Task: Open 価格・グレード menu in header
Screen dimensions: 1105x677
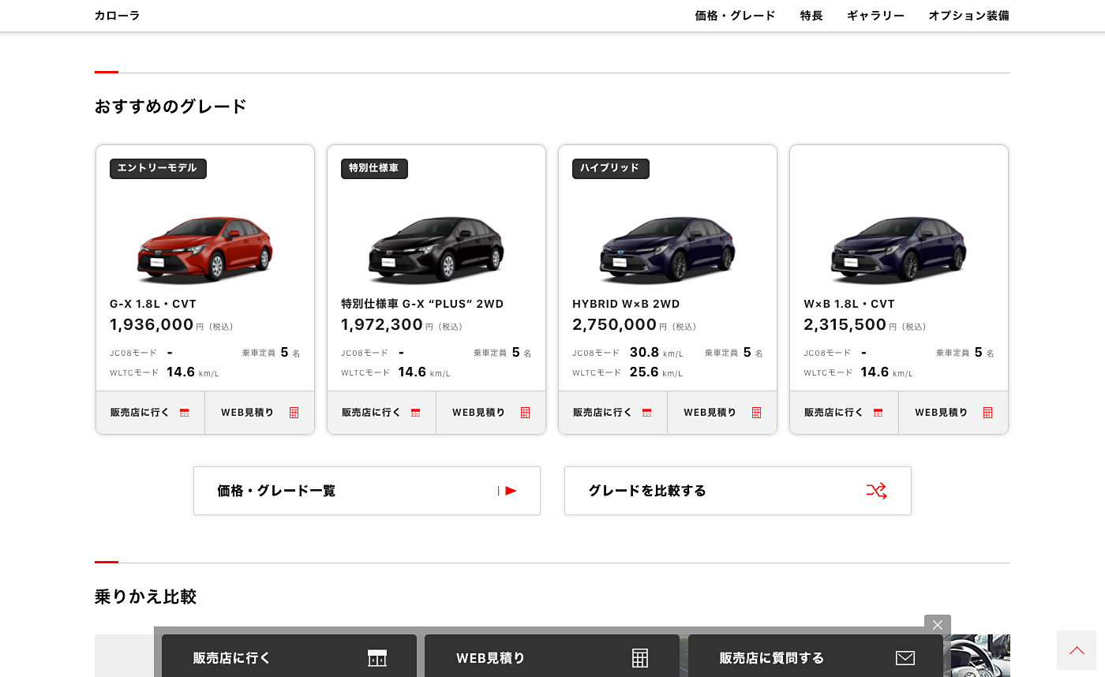Action: coord(736,16)
